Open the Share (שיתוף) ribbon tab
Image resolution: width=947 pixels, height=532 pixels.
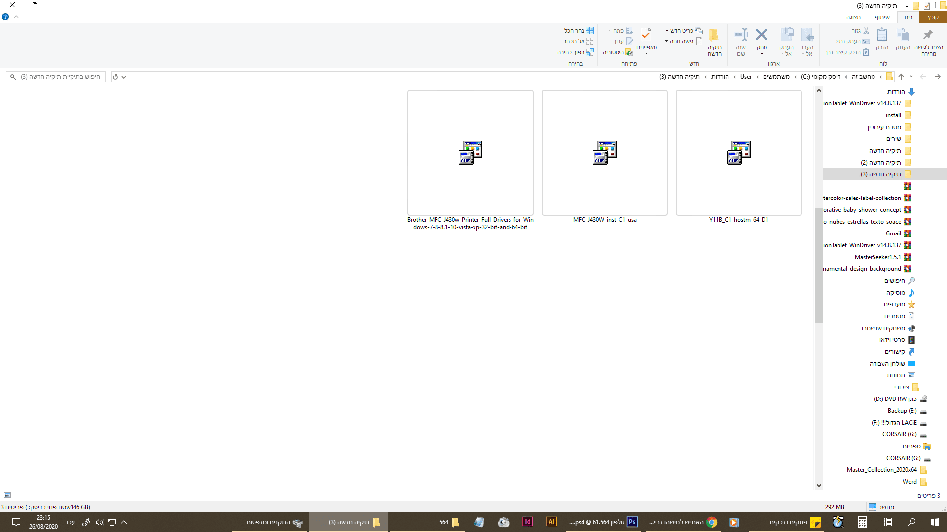(x=882, y=17)
